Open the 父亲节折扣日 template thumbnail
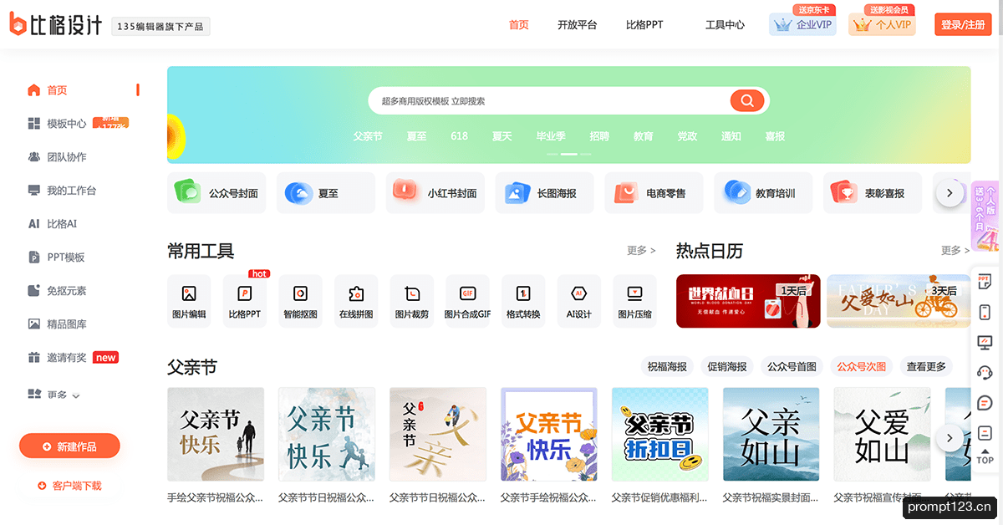The width and height of the screenshot is (1003, 525). 660,436
